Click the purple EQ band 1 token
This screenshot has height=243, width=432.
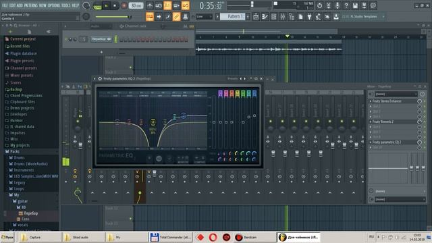click(220, 93)
